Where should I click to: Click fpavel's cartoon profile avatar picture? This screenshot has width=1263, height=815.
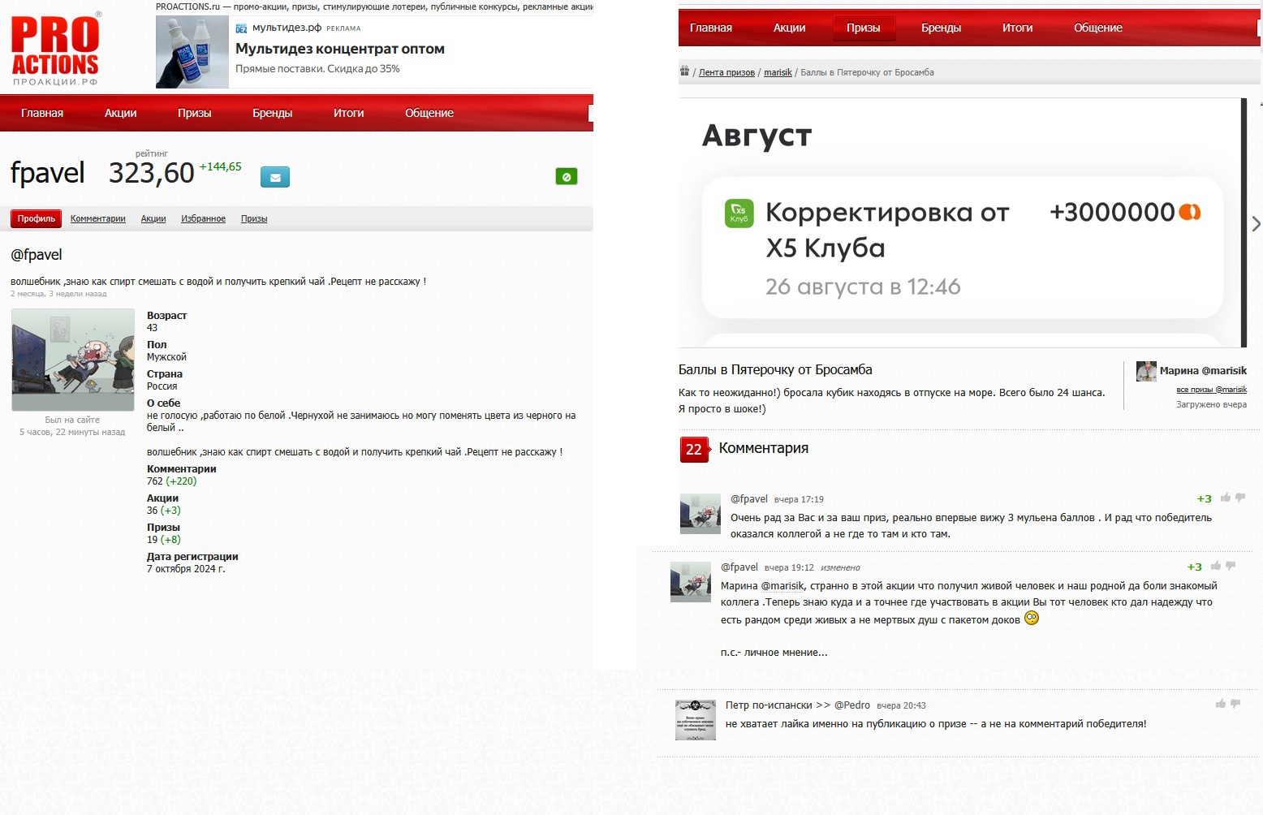73,360
